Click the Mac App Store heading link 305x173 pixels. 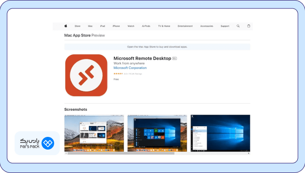click(77, 36)
